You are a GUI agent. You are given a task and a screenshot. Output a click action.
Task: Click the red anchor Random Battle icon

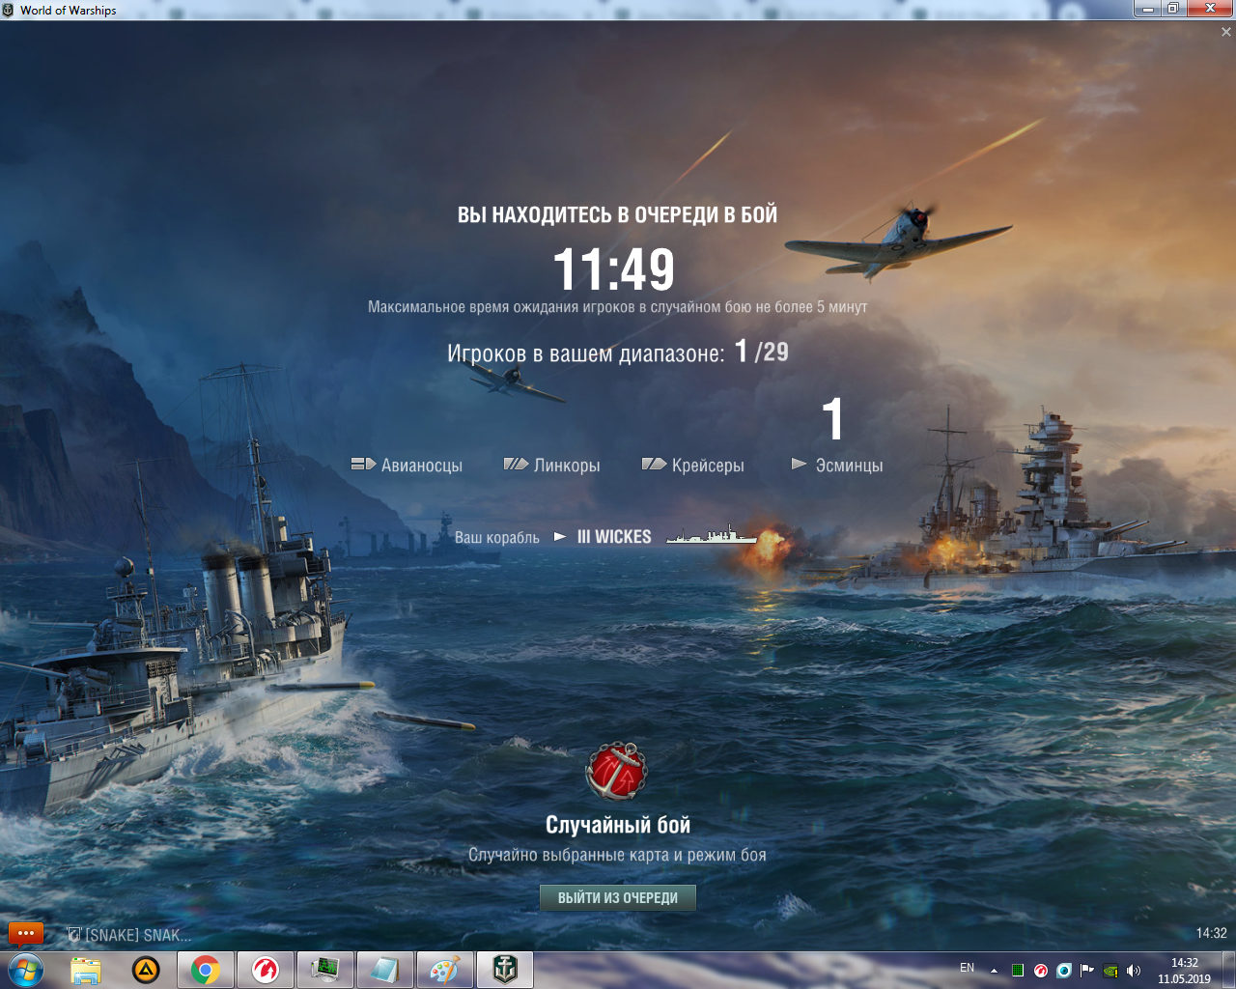[617, 771]
